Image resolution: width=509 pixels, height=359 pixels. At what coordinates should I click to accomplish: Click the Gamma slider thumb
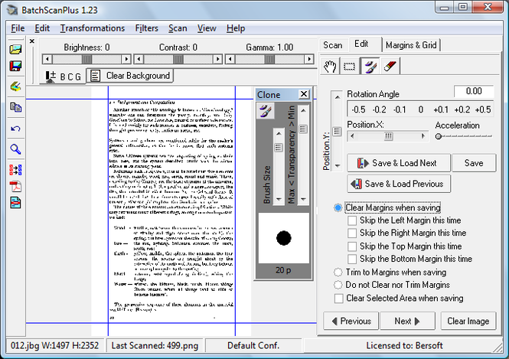coord(269,59)
